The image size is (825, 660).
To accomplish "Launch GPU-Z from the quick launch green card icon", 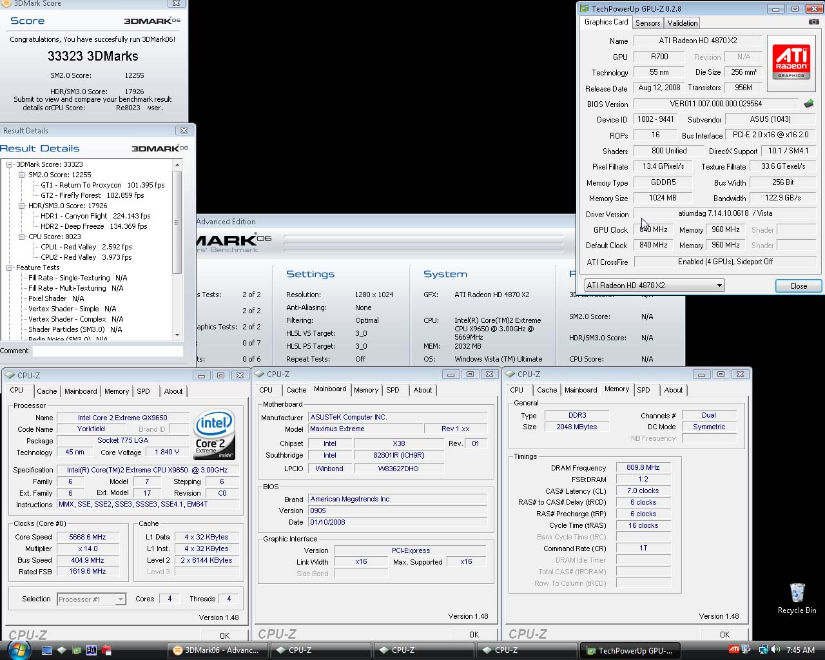I will [77, 650].
